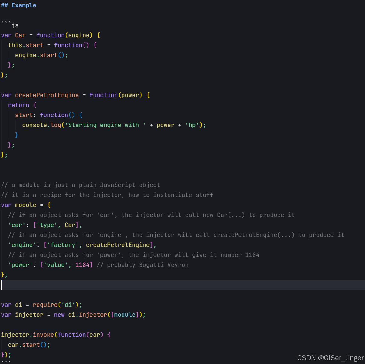Click the 'di' string inside require
The height and width of the screenshot is (364, 365).
[x=68, y=305]
